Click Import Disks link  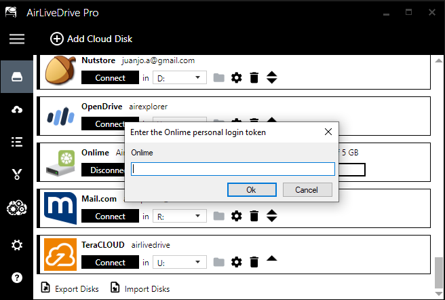147,289
